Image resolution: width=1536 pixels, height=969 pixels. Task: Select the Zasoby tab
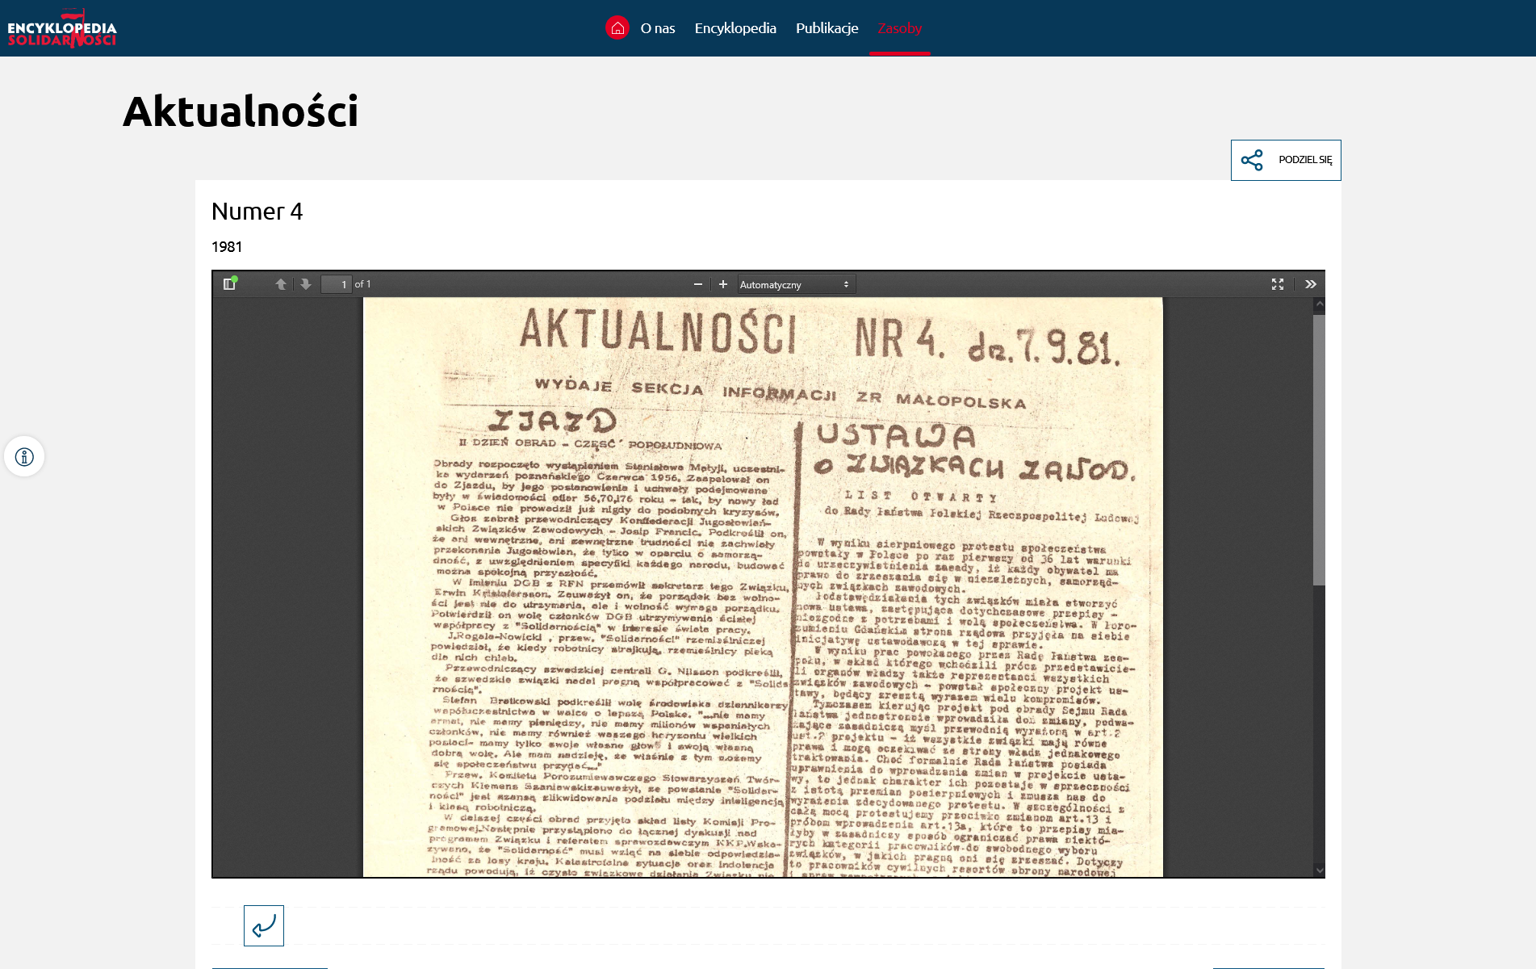coord(899,28)
